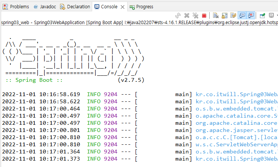278x167 pixels.
Task: Click timestamp 2022-11-01 10:17:01.364
Action: point(41,152)
